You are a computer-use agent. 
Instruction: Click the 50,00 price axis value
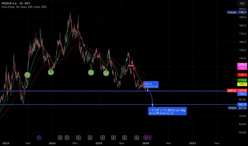point(242,132)
